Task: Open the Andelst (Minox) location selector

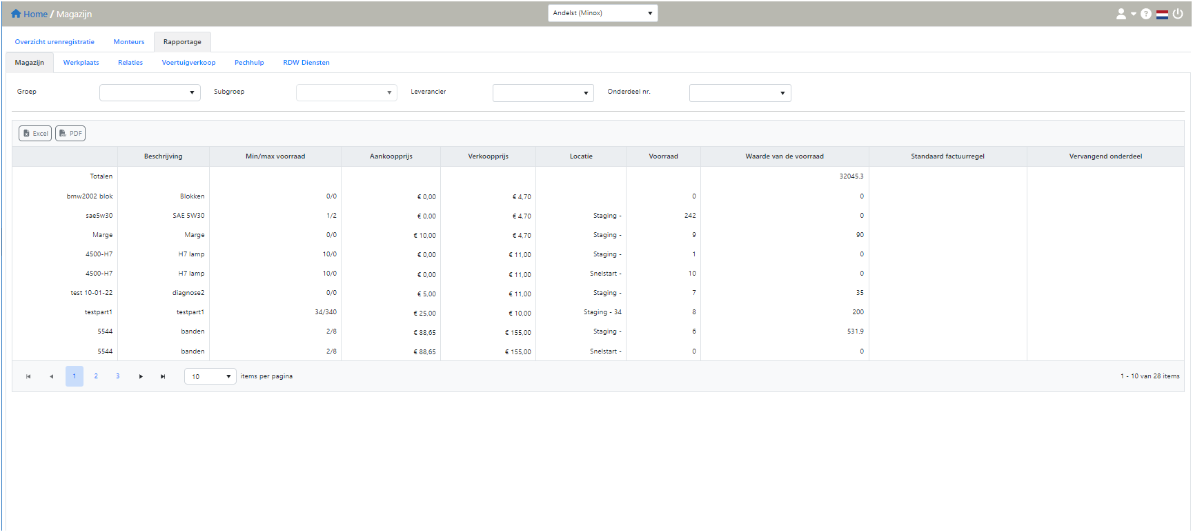Action: tap(602, 13)
